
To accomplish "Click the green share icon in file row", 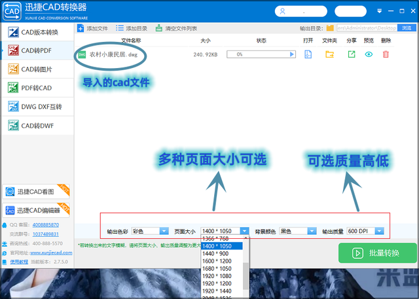I will [352, 54].
